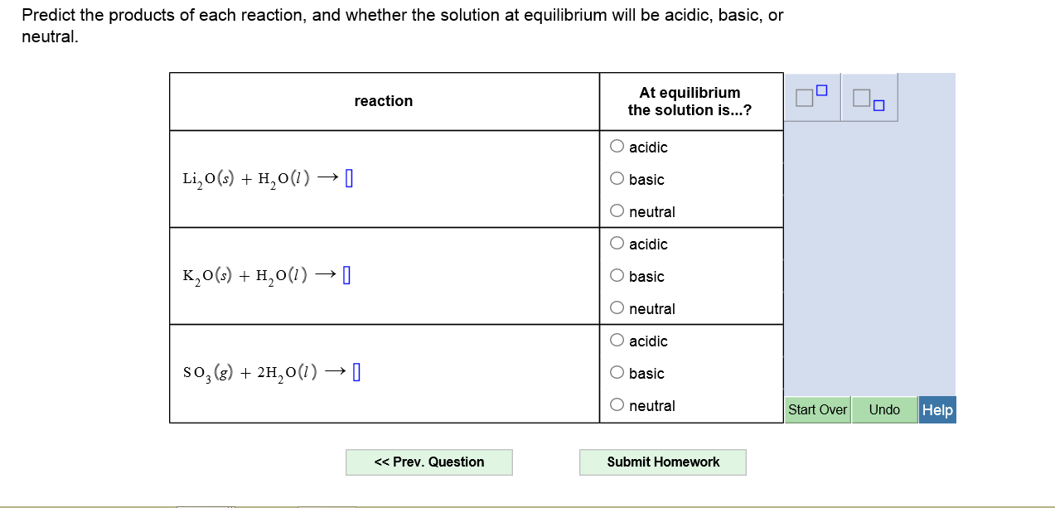Click the reaction column header
The image size is (1055, 508).
384,100
